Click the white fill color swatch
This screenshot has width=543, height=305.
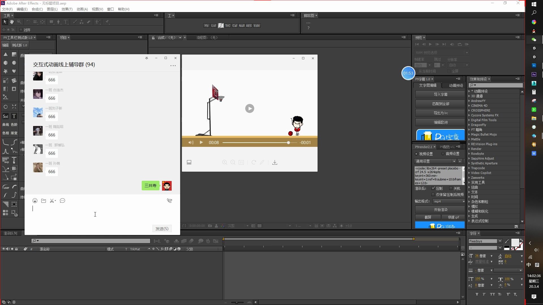click(515, 242)
